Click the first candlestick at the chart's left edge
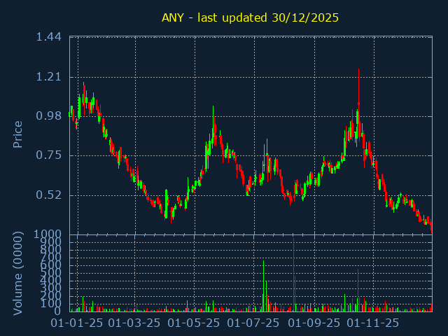Screen dimensions: 448x336 tap(70, 112)
